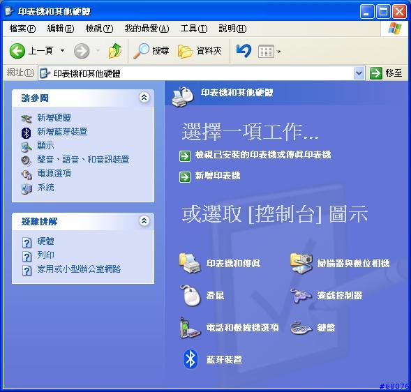Open the 掃描器與數位相機 icon
Image resolution: width=411 pixels, height=392 pixels.
301,264
